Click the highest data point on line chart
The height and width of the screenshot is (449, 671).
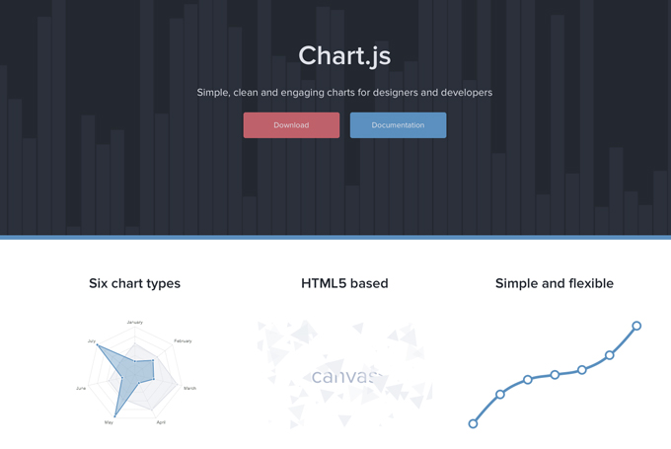(x=636, y=326)
